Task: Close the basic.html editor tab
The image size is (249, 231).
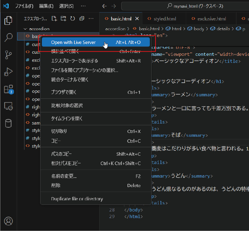Action: [x=137, y=19]
